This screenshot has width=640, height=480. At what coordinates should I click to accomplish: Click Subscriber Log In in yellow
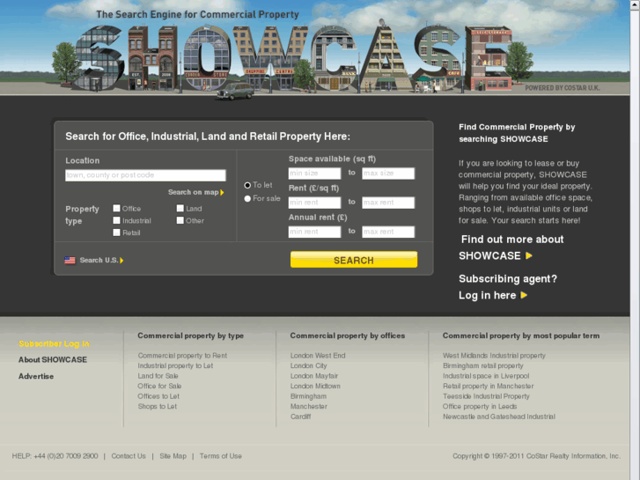(x=54, y=344)
